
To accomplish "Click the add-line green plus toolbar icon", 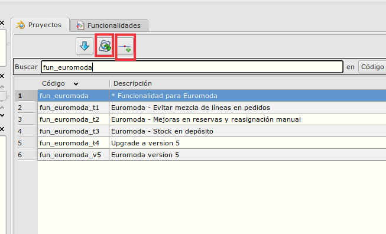I will pos(125,47).
